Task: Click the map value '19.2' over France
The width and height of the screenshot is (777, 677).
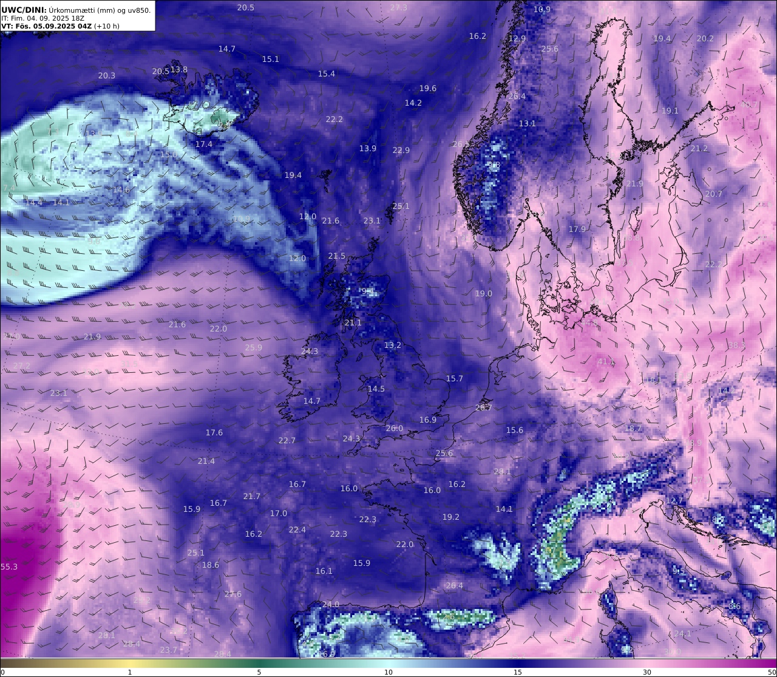Action: 451,517
